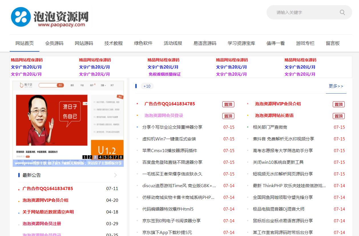Open 极品电脑混音器Dj混音大师 article

[279, 209]
